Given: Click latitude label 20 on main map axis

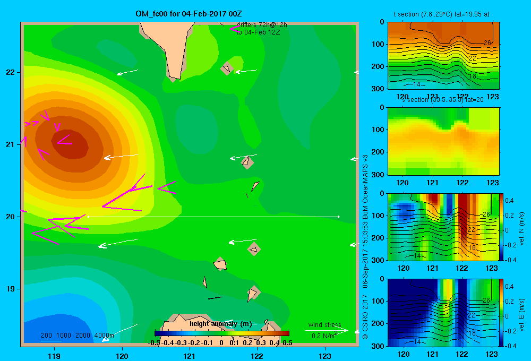Looking at the screenshot, I should 11,217.
